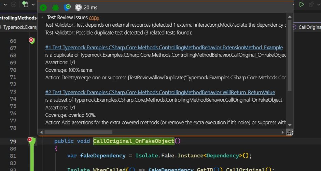Open #1 Test ExtensionMethod_Example link

click(x=164, y=47)
